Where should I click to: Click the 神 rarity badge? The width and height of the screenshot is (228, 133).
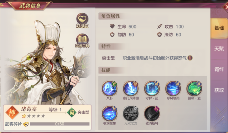tap(12, 112)
